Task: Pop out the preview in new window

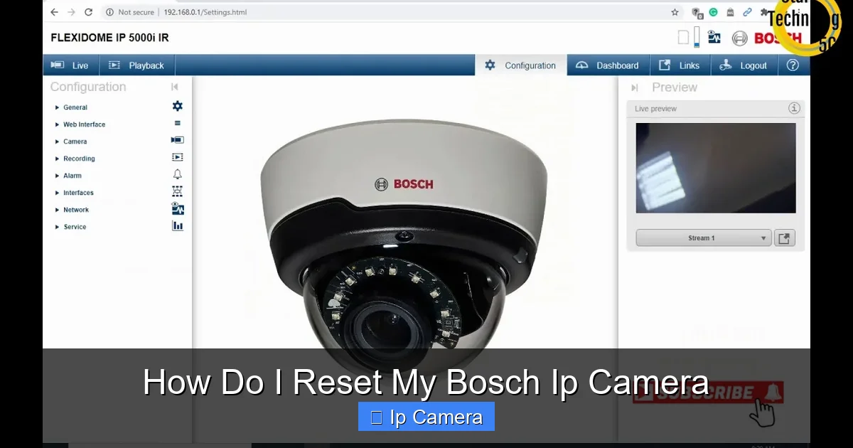Action: (784, 238)
